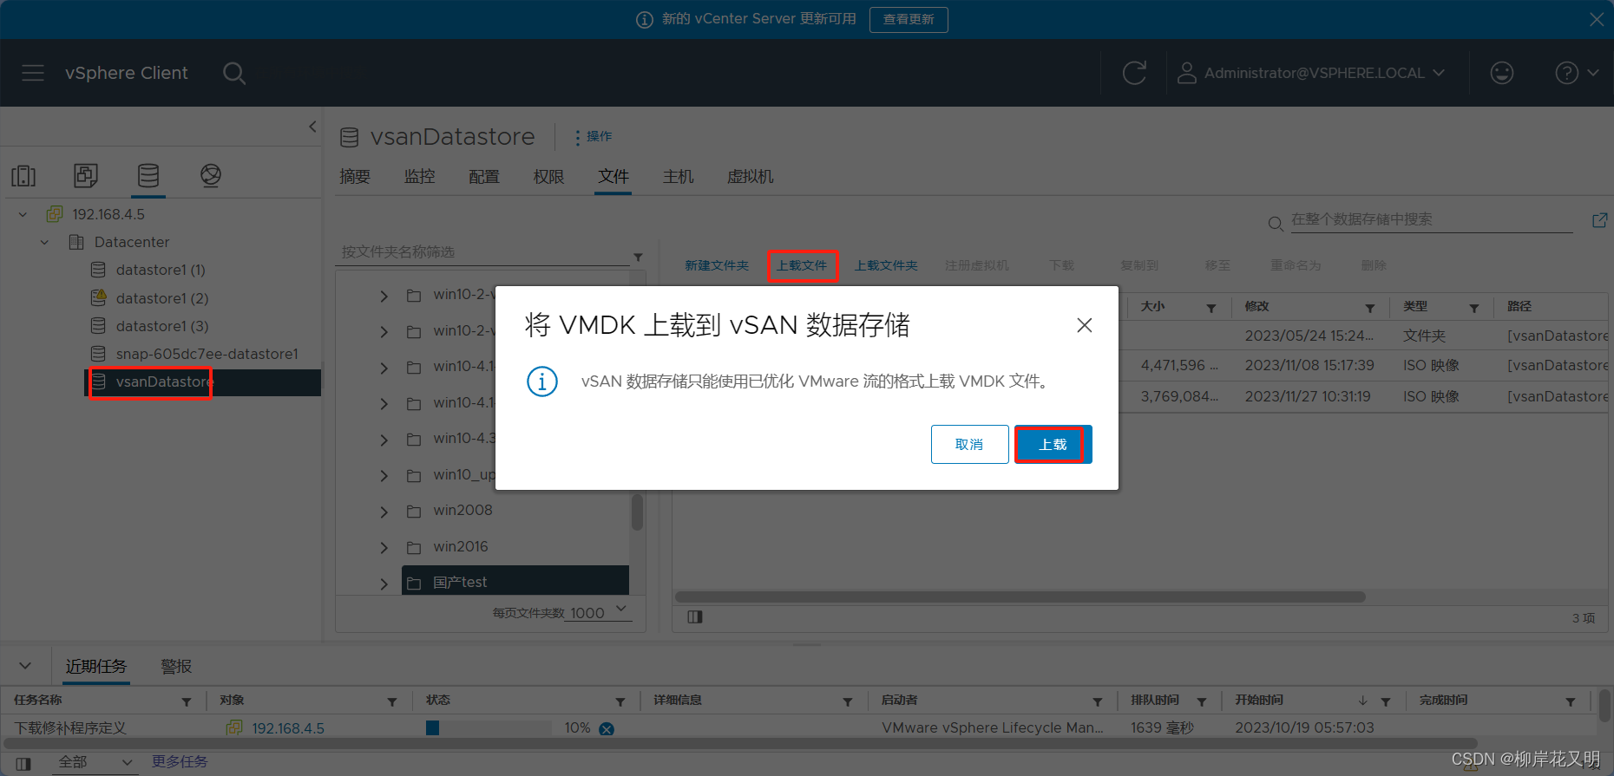The height and width of the screenshot is (776, 1614).
Task: Click the global search magnifier icon
Action: click(234, 73)
